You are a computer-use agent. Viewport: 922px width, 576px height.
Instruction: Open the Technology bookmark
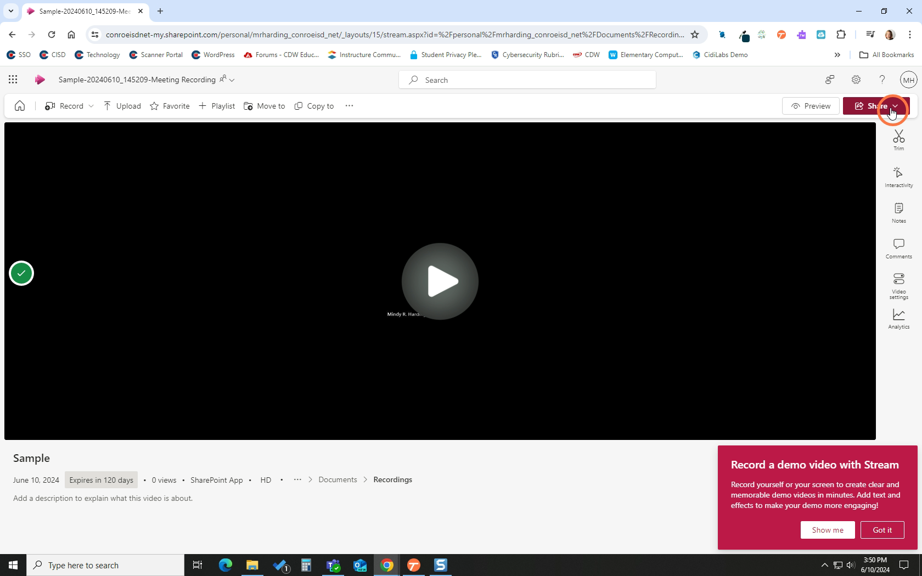point(97,55)
